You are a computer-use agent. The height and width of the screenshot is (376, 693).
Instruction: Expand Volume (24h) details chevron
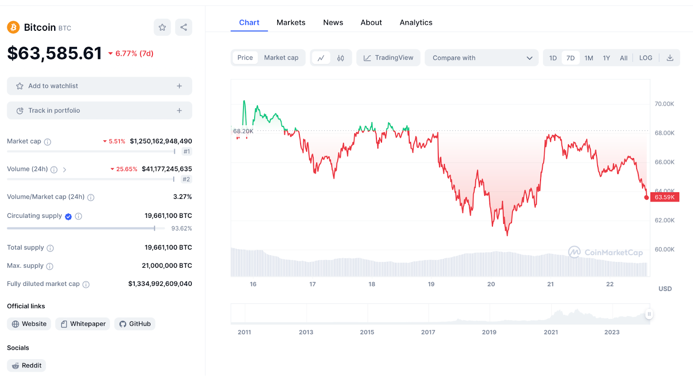tap(65, 169)
